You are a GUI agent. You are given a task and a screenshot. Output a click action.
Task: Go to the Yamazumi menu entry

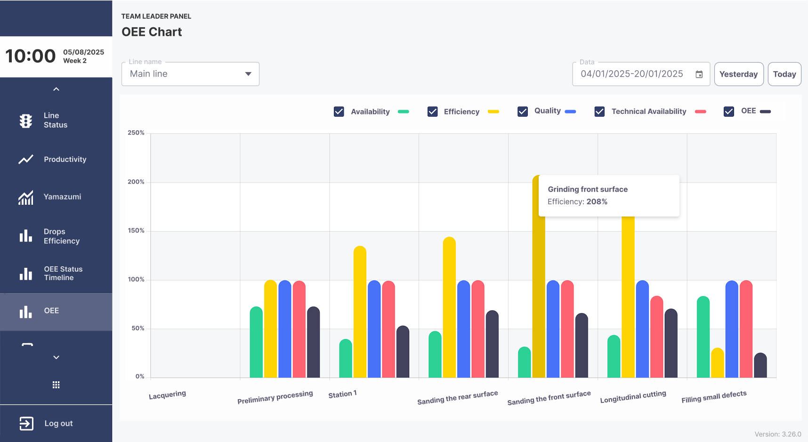(x=56, y=197)
